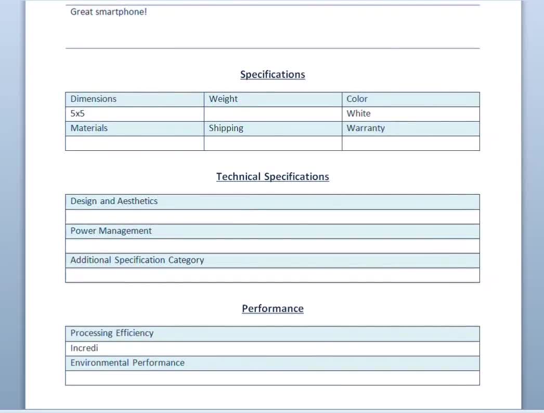Select the Technical Specifications heading
The height and width of the screenshot is (413, 544).
tap(273, 176)
